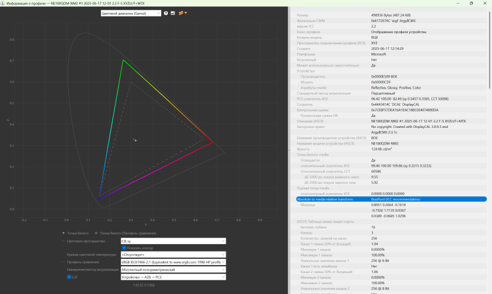Open the 'Цветовой диапазон (Gamut)' dropdown

[130, 13]
